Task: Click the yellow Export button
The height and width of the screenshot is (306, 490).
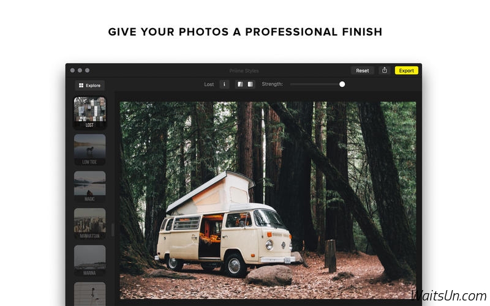Action: click(x=406, y=70)
